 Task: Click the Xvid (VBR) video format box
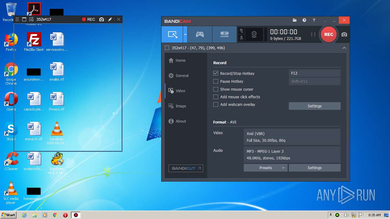(x=292, y=137)
